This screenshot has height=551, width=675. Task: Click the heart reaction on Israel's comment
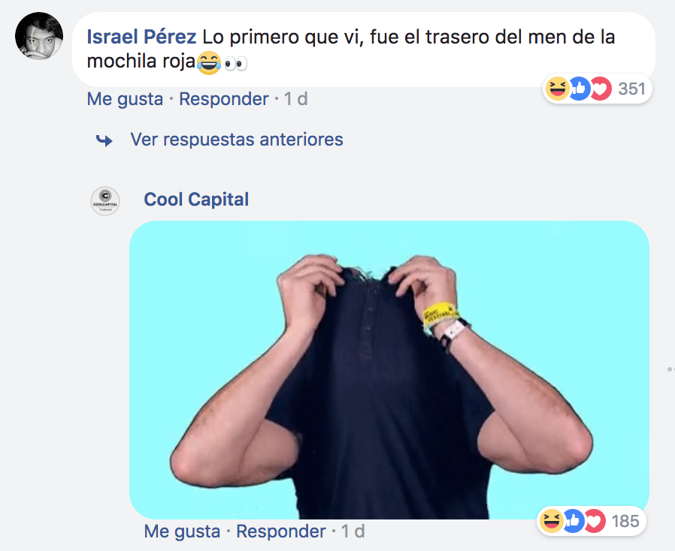(601, 89)
